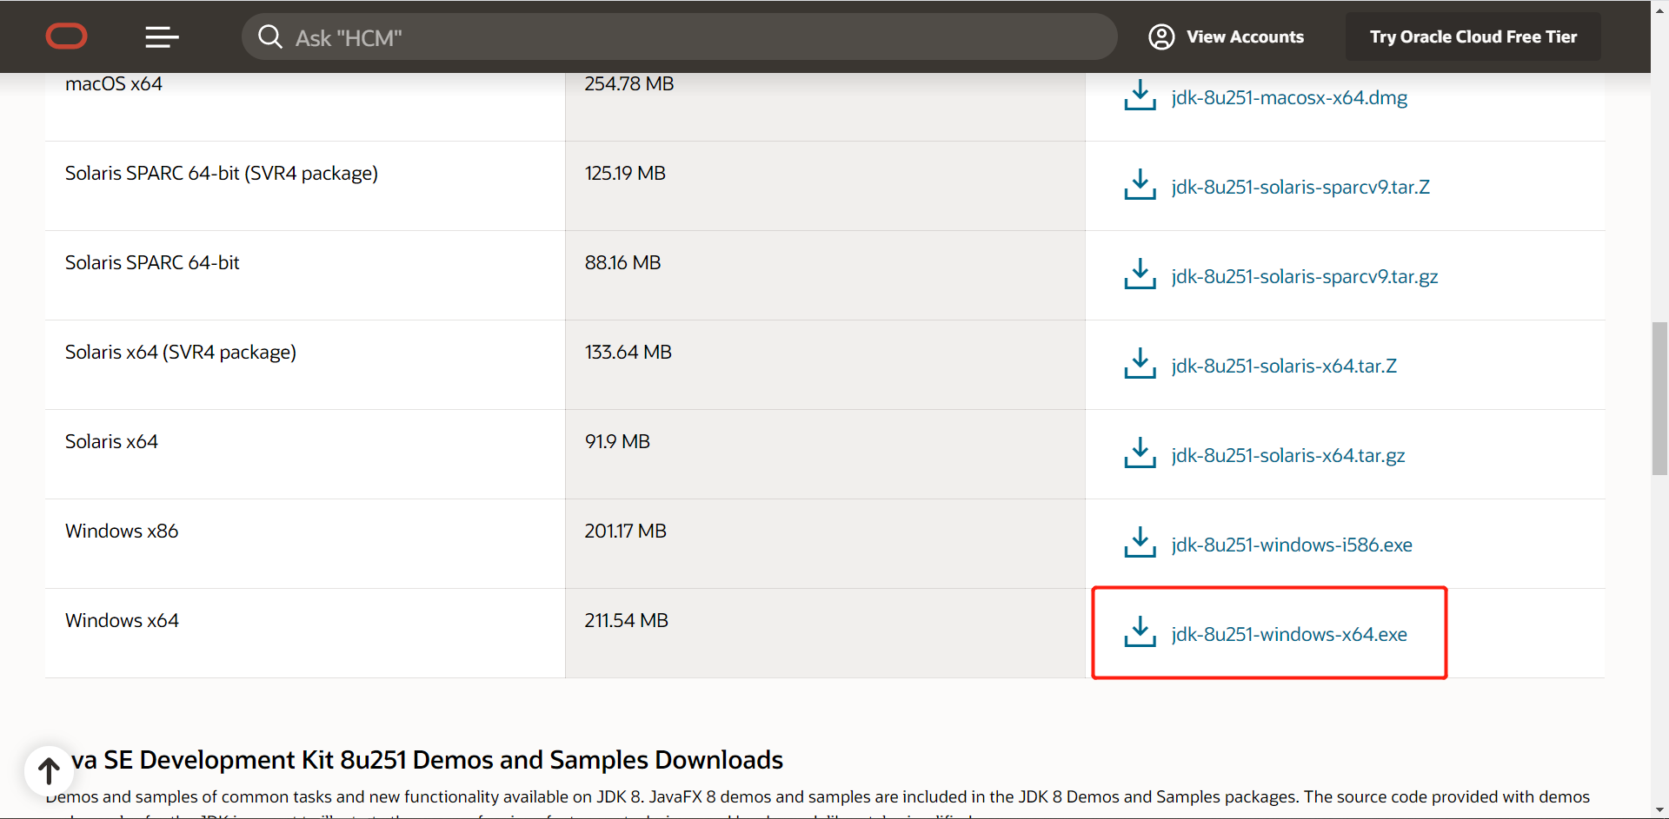Select the "91.9 MB" size cell
The width and height of the screenshot is (1669, 819).
617,441
